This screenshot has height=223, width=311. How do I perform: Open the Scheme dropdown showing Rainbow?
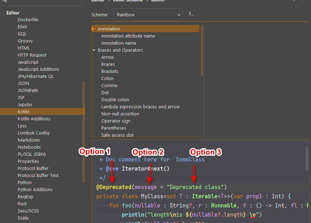(148, 15)
